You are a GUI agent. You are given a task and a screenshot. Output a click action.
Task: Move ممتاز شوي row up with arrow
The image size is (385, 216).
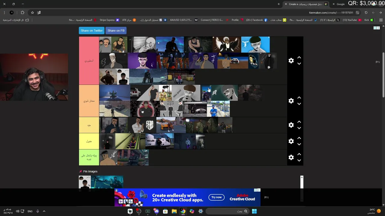(299, 97)
